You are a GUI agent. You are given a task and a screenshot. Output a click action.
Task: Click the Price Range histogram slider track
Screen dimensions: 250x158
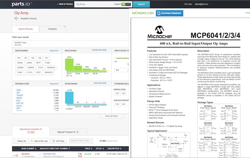(x=87, y=72)
